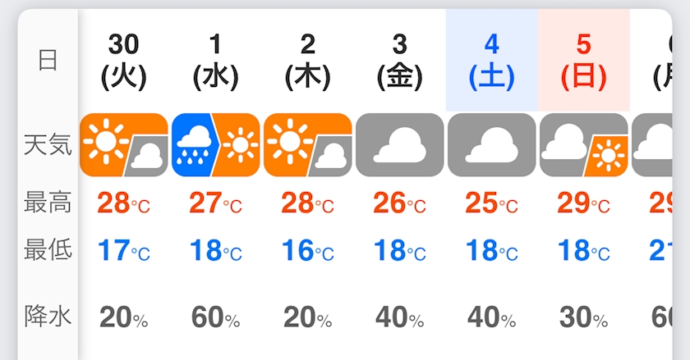
Task: Click the 29°C high temperature on Sunday
Action: pyautogui.click(x=583, y=203)
